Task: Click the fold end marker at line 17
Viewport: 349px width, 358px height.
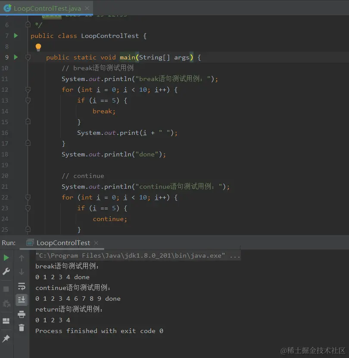Action: point(28,143)
